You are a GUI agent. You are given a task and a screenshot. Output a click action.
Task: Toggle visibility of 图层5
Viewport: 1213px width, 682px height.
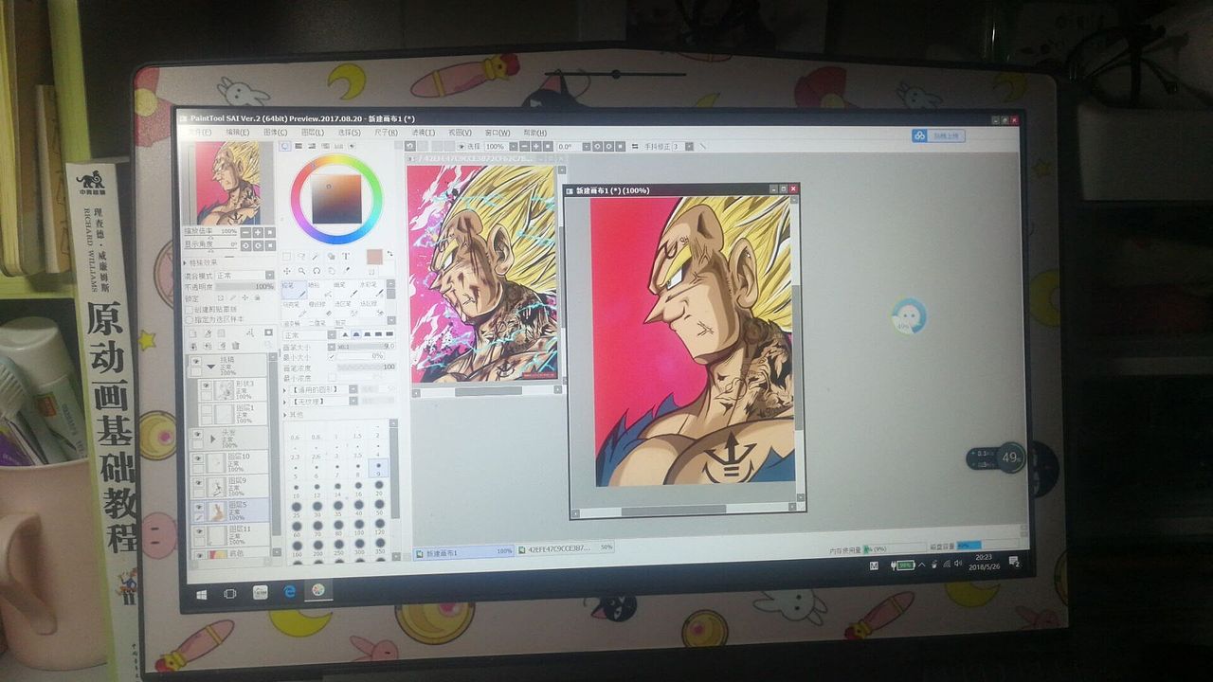pyautogui.click(x=199, y=507)
